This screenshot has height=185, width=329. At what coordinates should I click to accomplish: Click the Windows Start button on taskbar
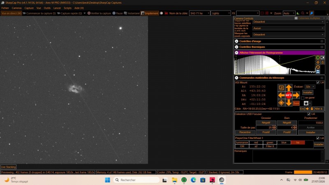tap(107, 180)
